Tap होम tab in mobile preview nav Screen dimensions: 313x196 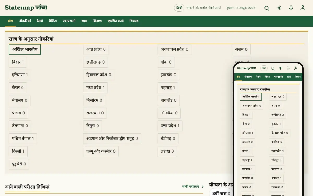click(x=238, y=77)
